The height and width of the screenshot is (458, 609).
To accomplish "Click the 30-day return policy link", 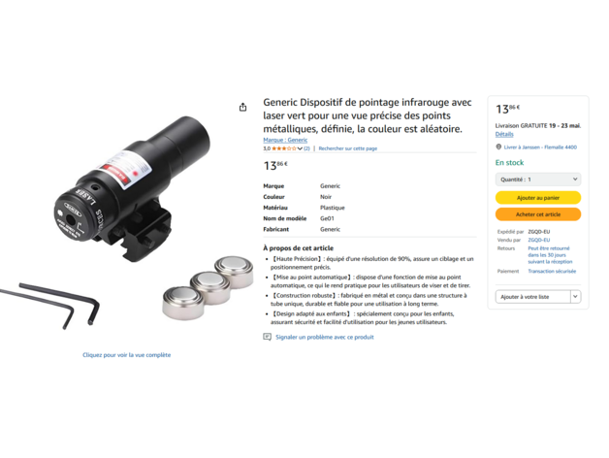I will tap(550, 255).
